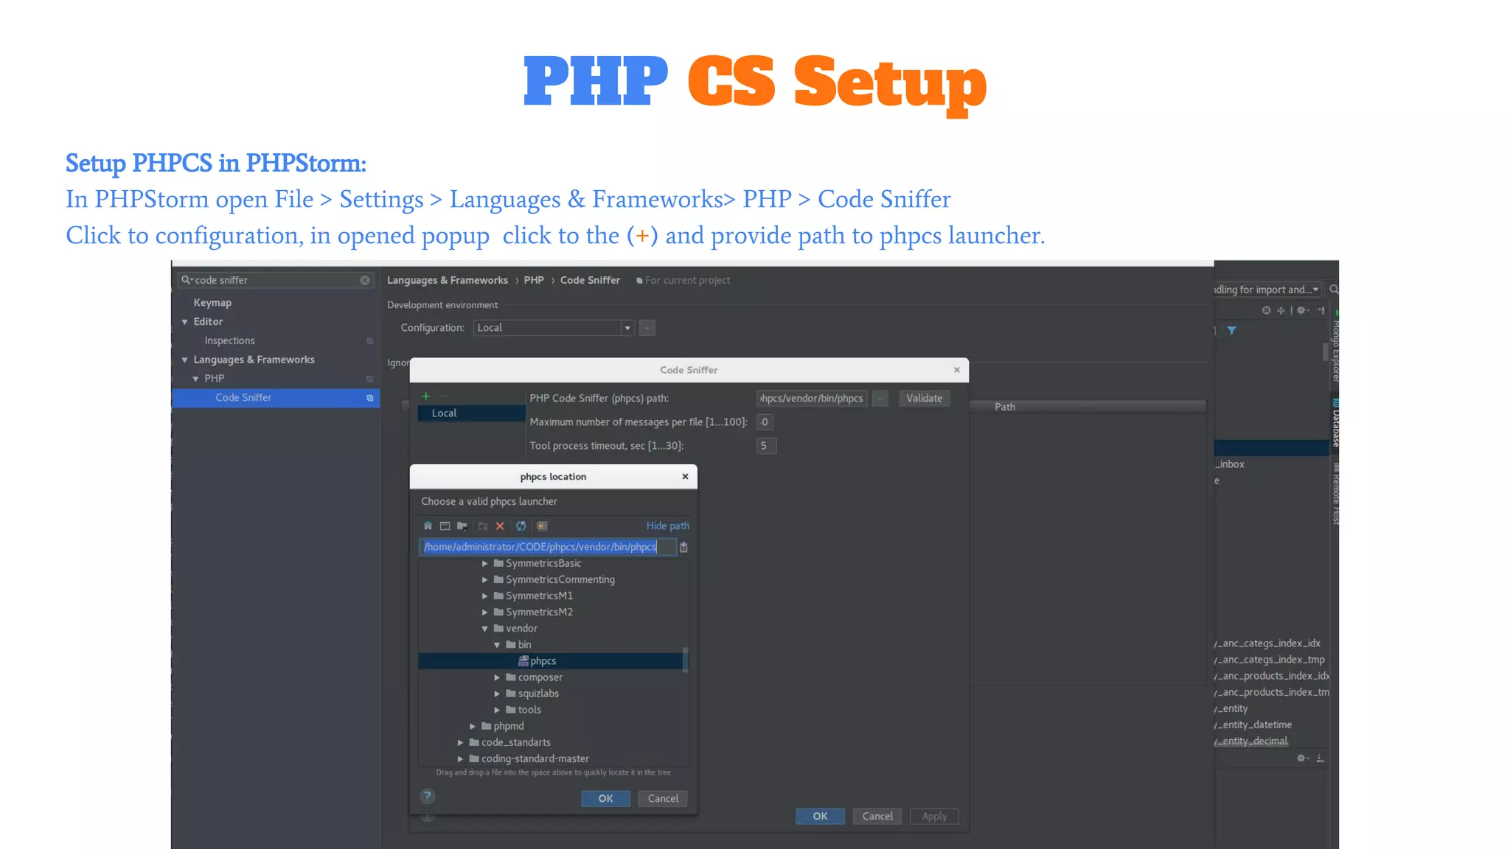Click the tool process timeout field

coord(766,446)
